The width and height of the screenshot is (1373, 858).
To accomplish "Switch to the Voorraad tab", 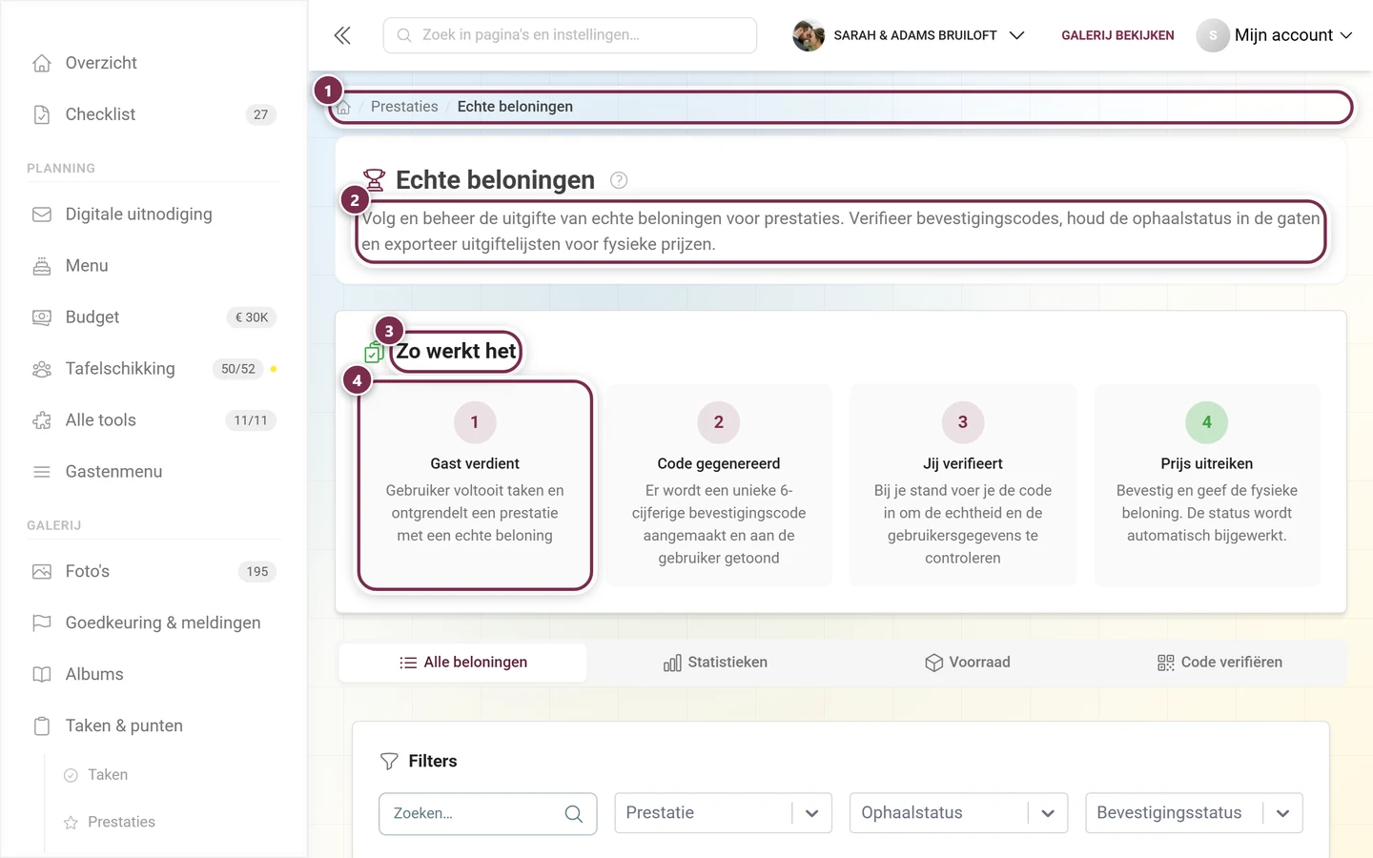I will tap(968, 663).
